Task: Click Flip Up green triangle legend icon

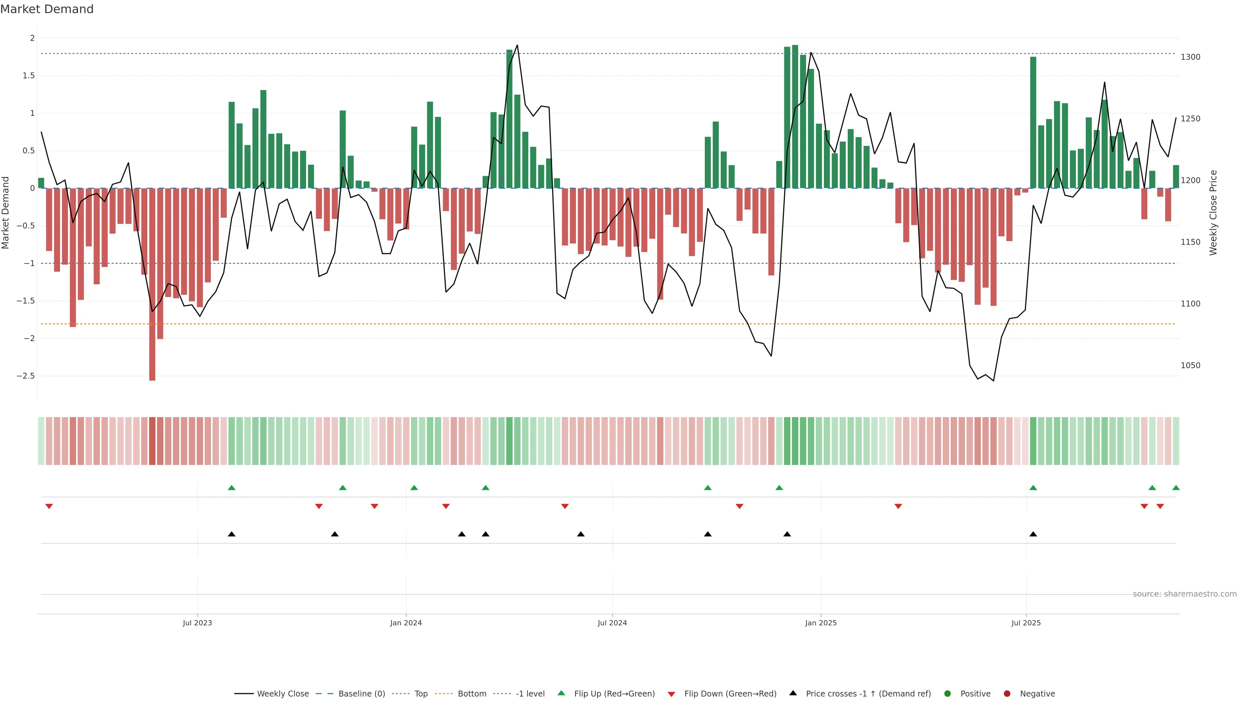Action: pos(561,693)
